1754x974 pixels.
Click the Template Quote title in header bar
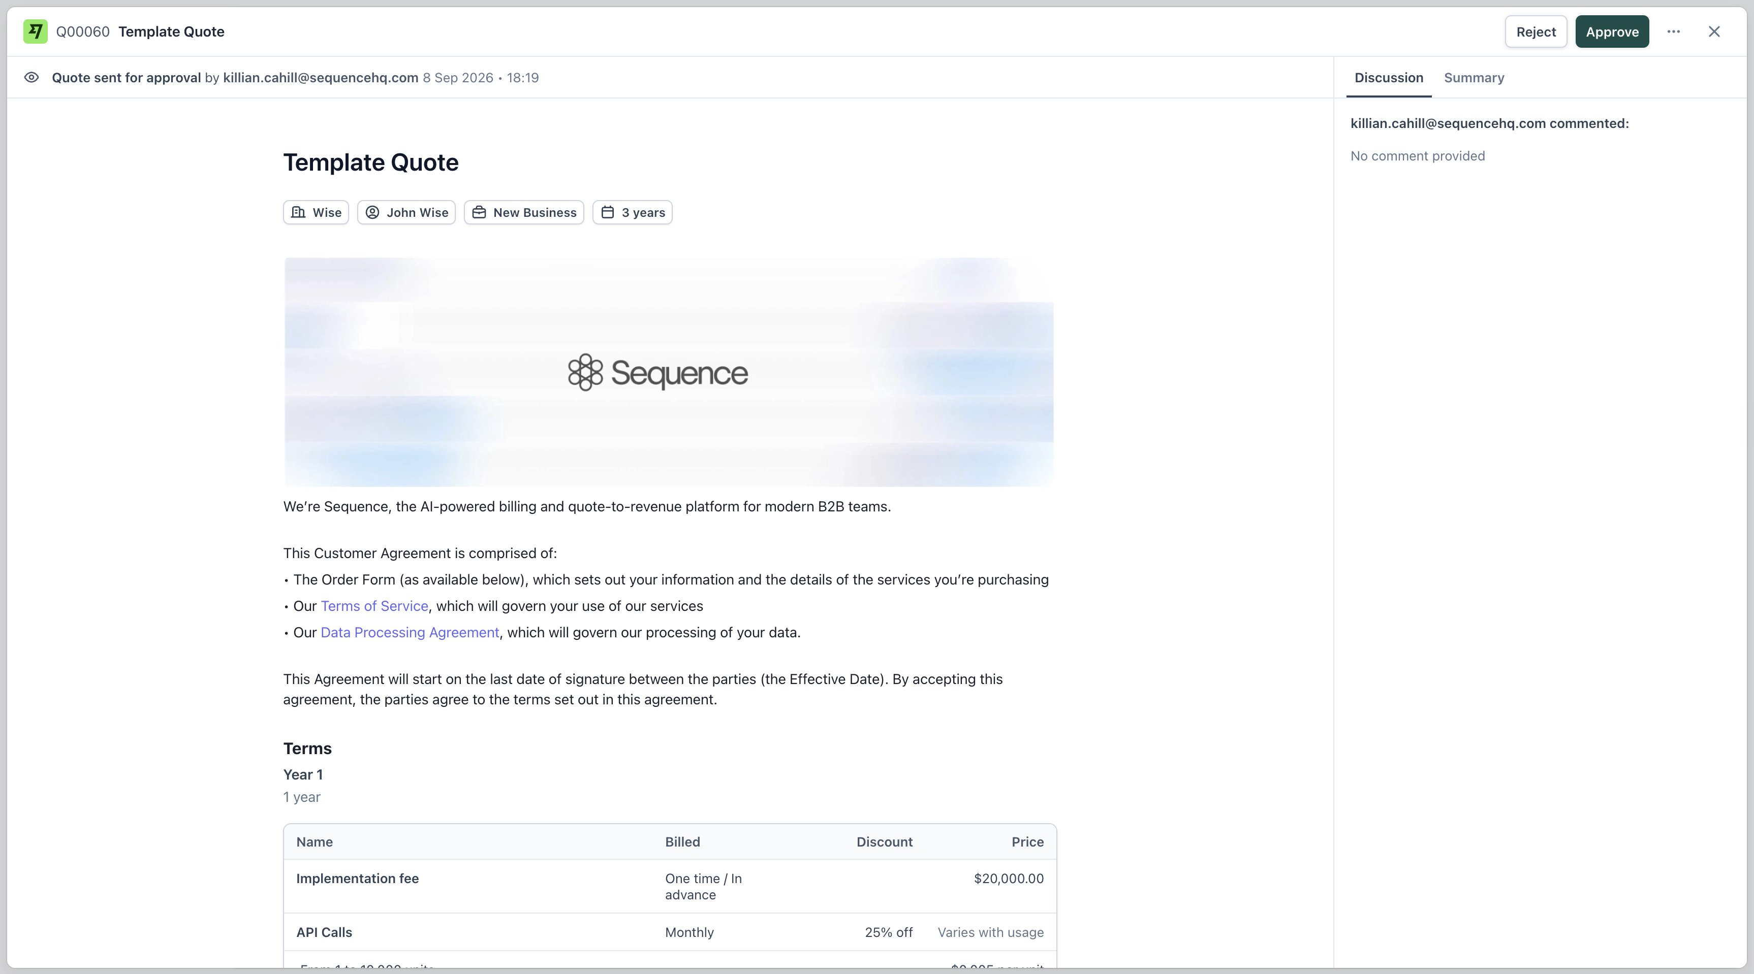172,31
